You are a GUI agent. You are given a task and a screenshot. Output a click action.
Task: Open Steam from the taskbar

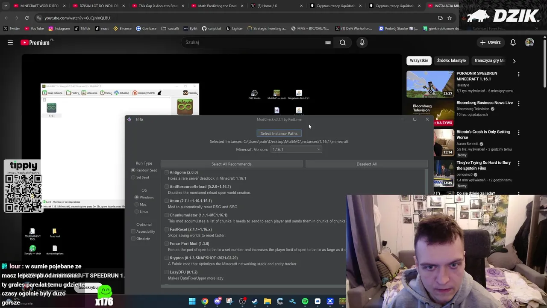point(255,301)
